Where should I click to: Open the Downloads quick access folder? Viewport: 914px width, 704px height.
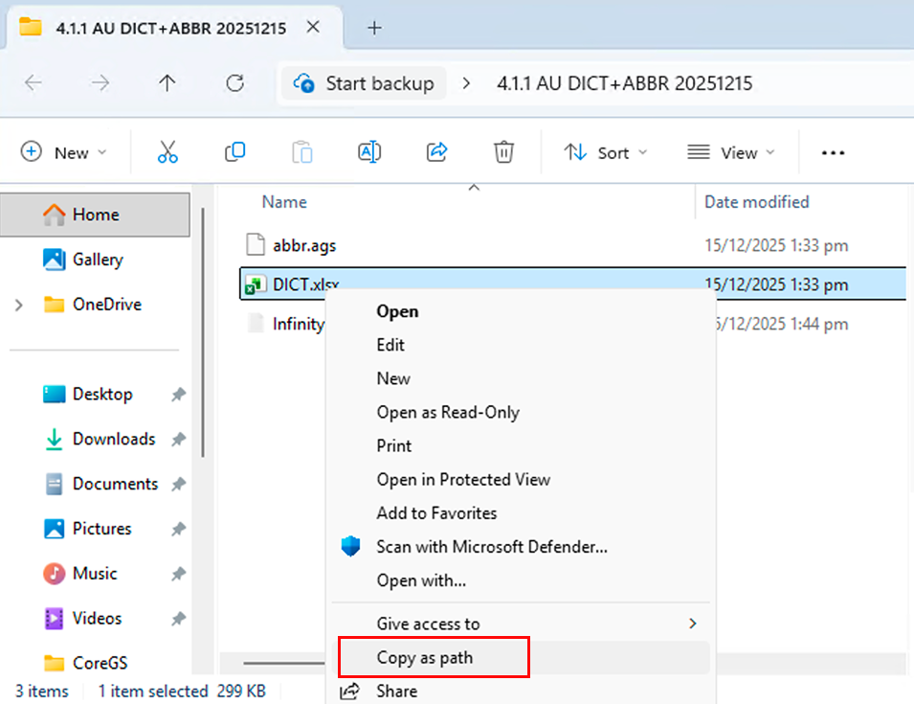tap(114, 439)
